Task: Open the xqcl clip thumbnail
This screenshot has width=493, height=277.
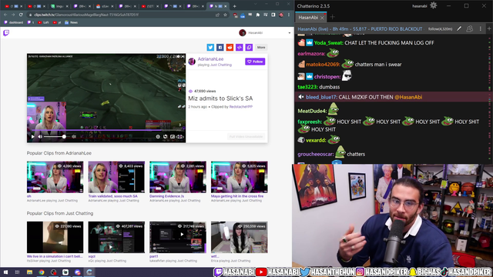Action: 116,237
